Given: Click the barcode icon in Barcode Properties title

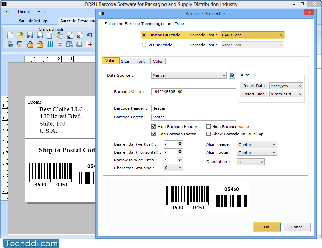Looking at the screenshot, I should click(101, 13).
